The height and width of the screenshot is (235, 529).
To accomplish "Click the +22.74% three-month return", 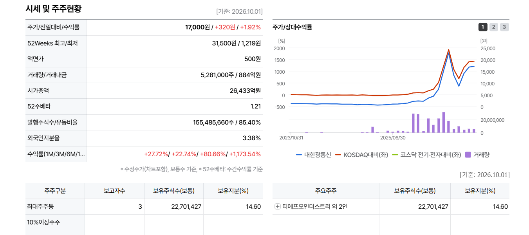I will [184, 154].
